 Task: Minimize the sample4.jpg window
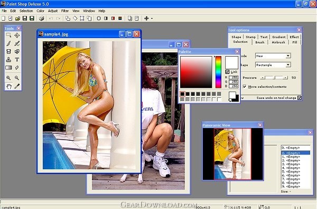click(x=122, y=34)
